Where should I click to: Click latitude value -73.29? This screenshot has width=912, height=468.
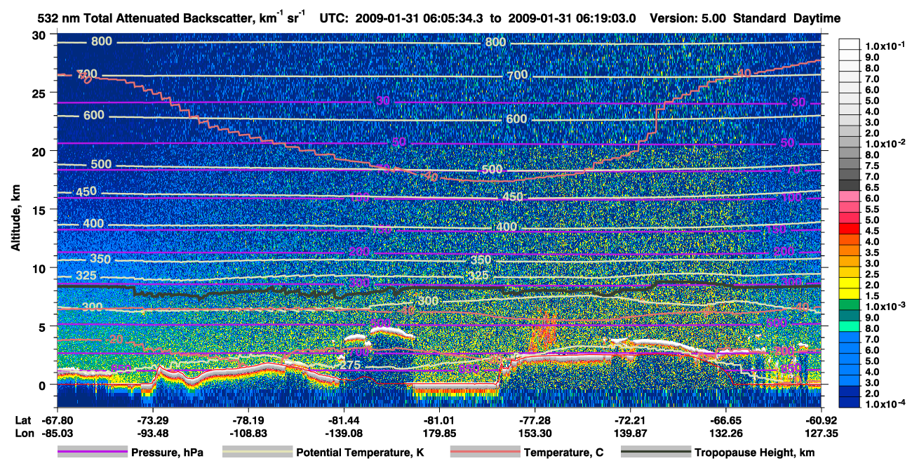pos(153,420)
